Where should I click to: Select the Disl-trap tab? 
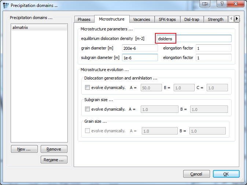point(192,19)
